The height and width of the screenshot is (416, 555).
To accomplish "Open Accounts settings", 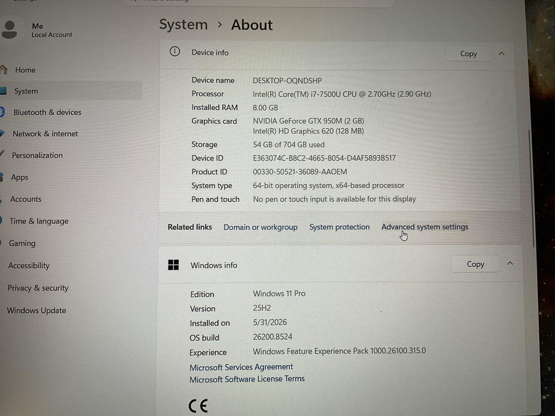I will 26,199.
